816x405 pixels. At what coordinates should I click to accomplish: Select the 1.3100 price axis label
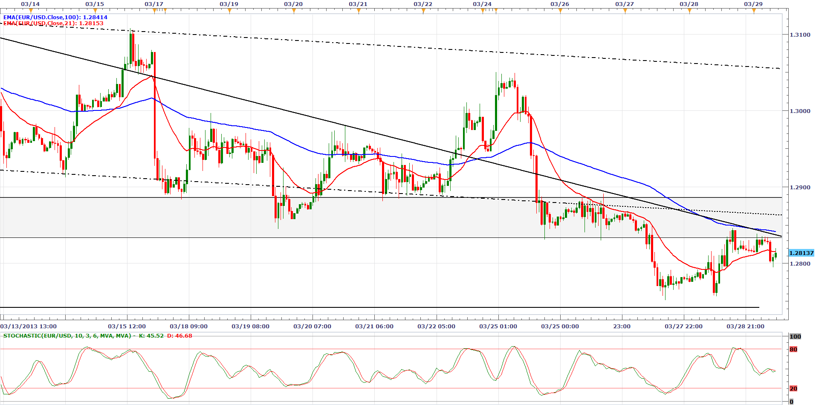click(x=800, y=35)
